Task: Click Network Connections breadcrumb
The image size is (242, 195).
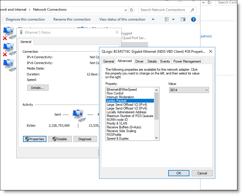Action: tap(50, 10)
